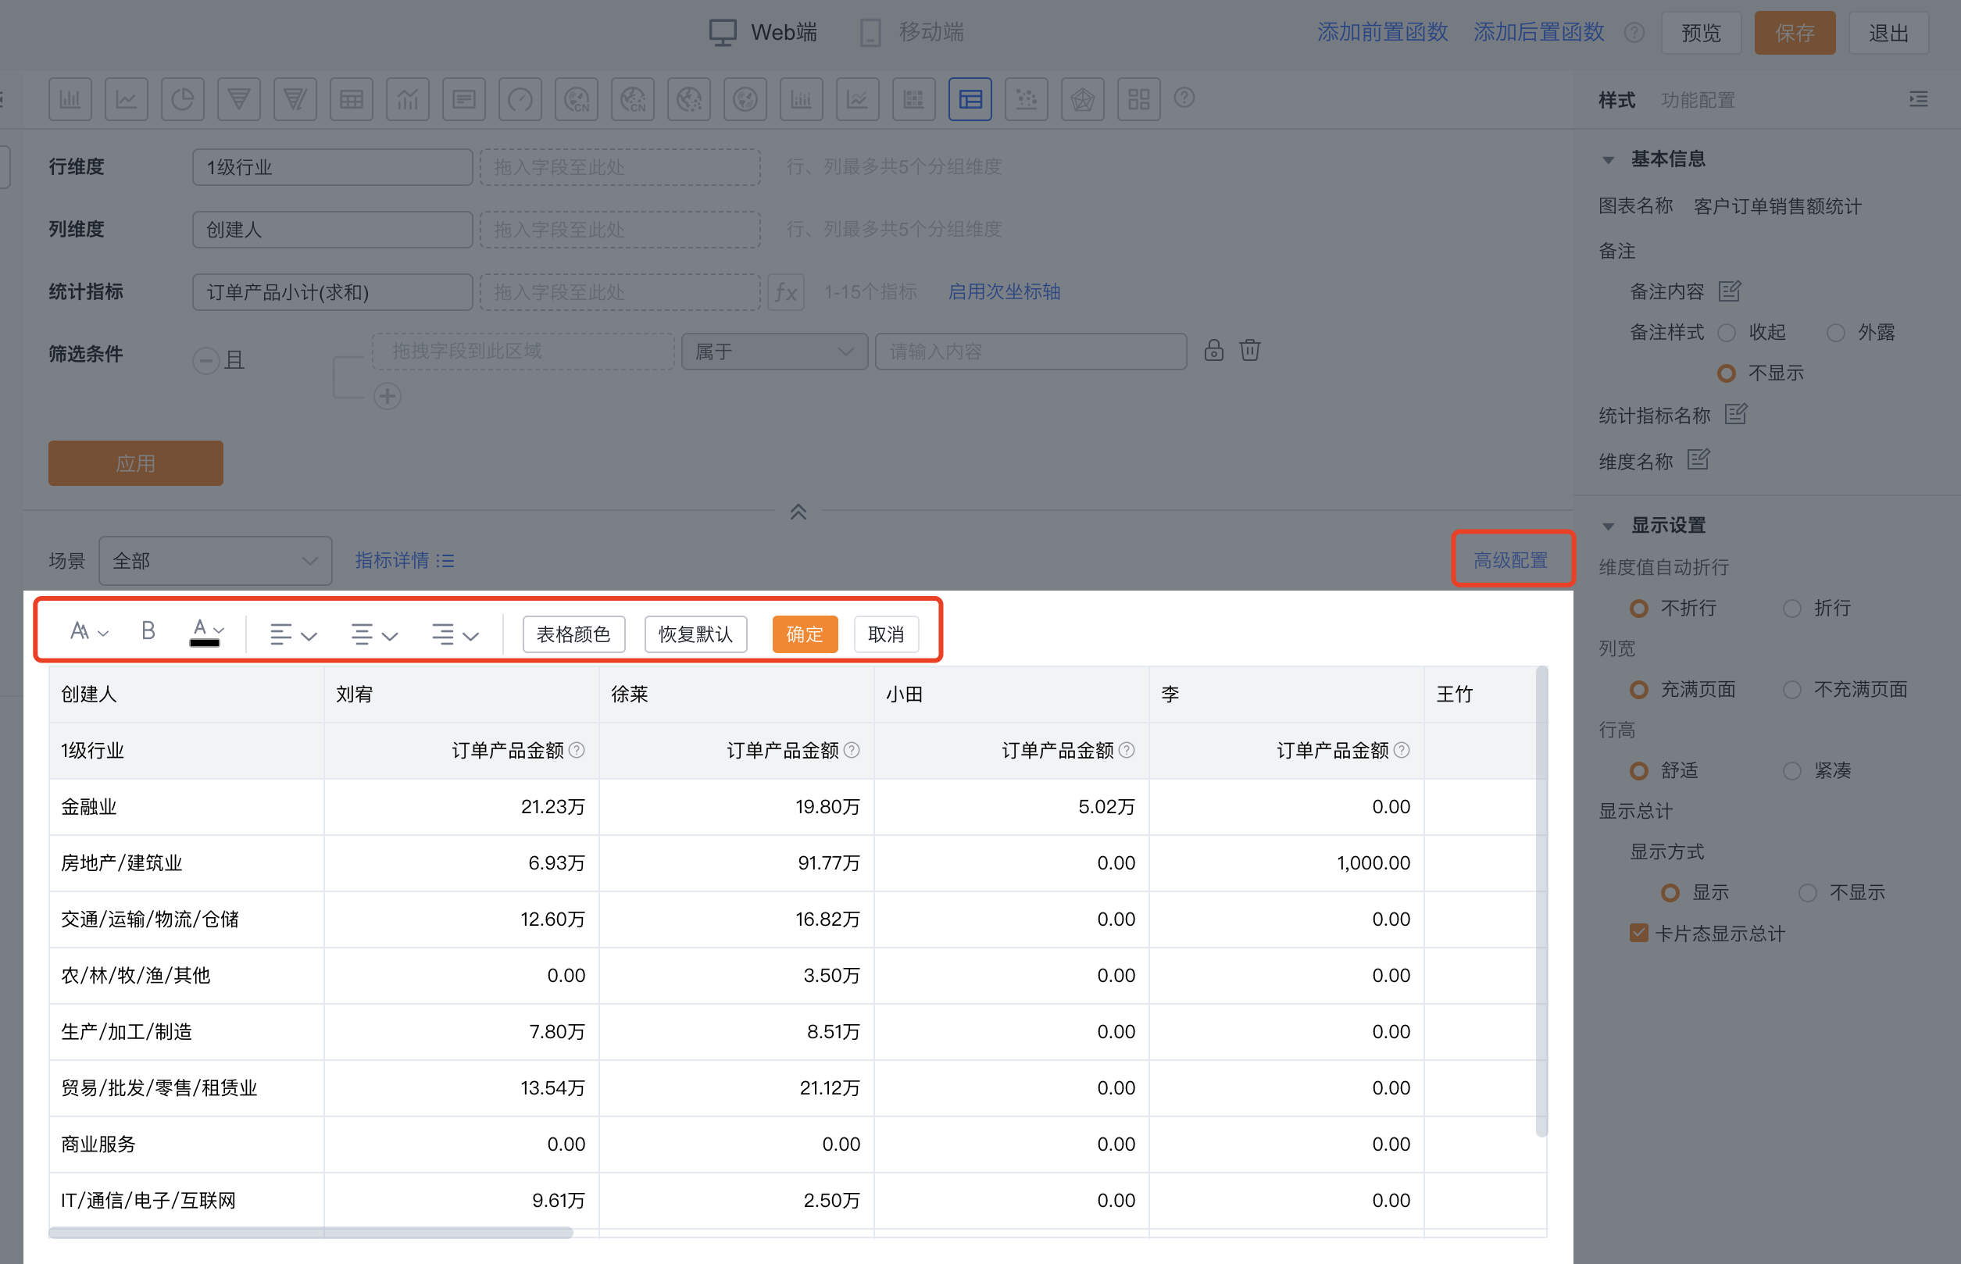Viewport: 1961px width, 1264px height.
Task: Click the 确定 button
Action: click(804, 634)
